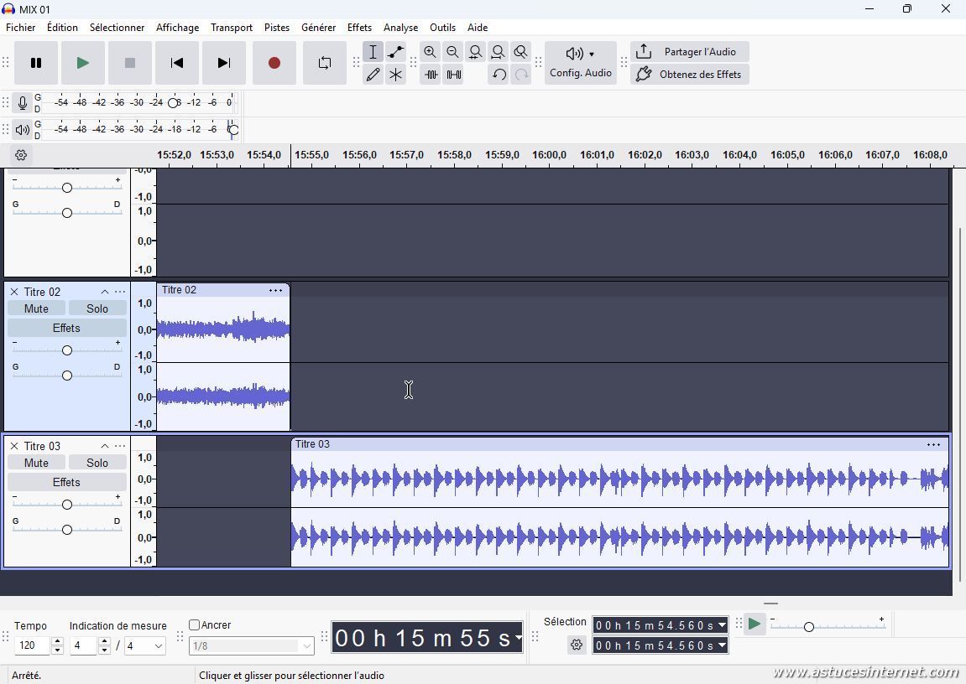This screenshot has height=684, width=966.
Task: Open Effets panel for Titre 03
Action: click(66, 482)
